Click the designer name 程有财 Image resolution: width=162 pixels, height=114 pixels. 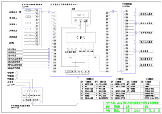(117, 107)
